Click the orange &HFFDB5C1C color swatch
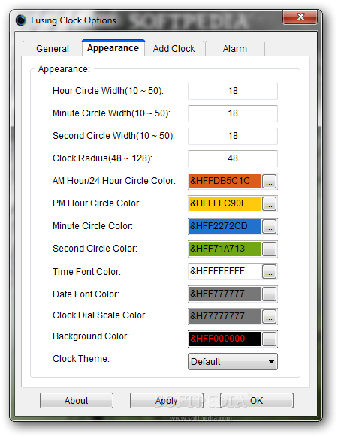The width and height of the screenshot is (338, 437). click(225, 181)
